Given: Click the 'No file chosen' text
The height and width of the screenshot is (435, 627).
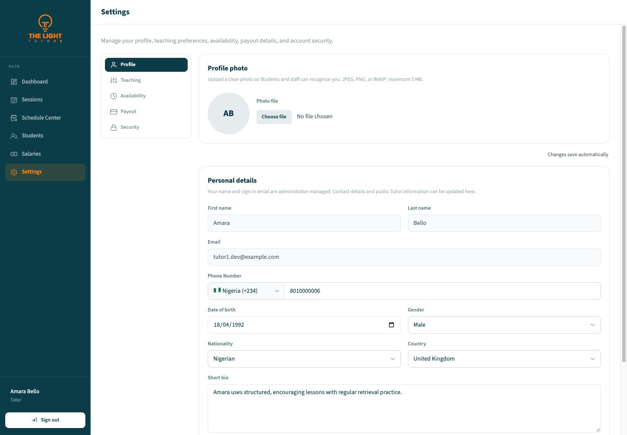Looking at the screenshot, I should [315, 117].
